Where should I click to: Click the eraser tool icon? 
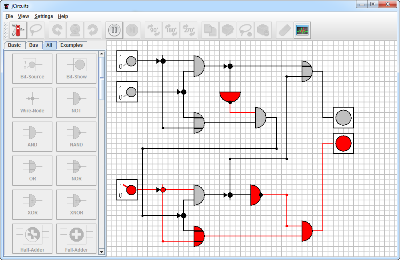pos(284,30)
